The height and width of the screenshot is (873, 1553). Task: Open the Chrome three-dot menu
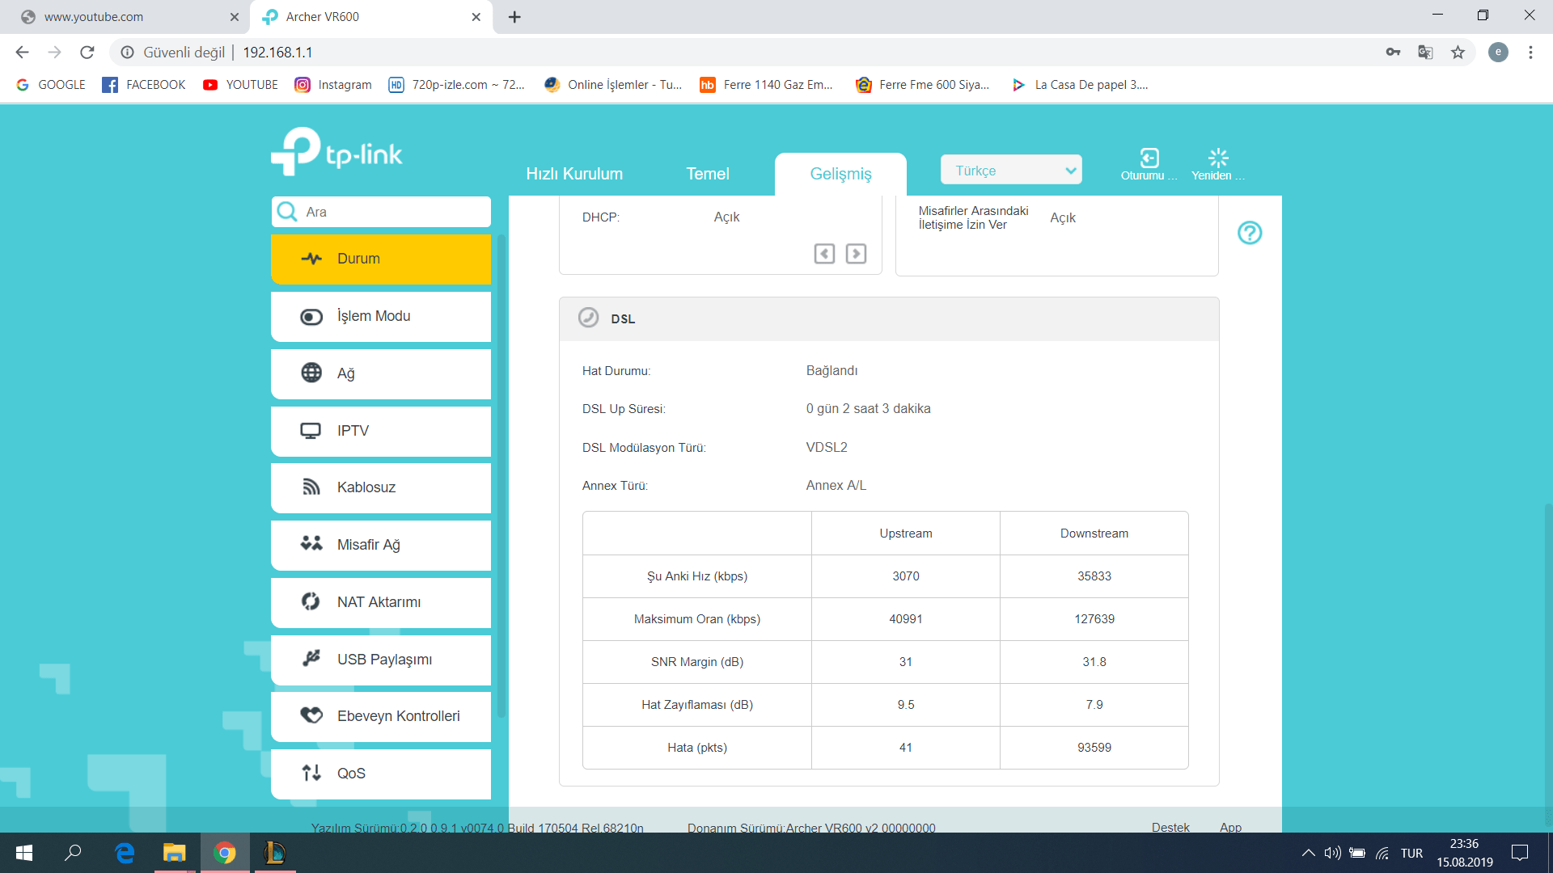click(x=1530, y=53)
